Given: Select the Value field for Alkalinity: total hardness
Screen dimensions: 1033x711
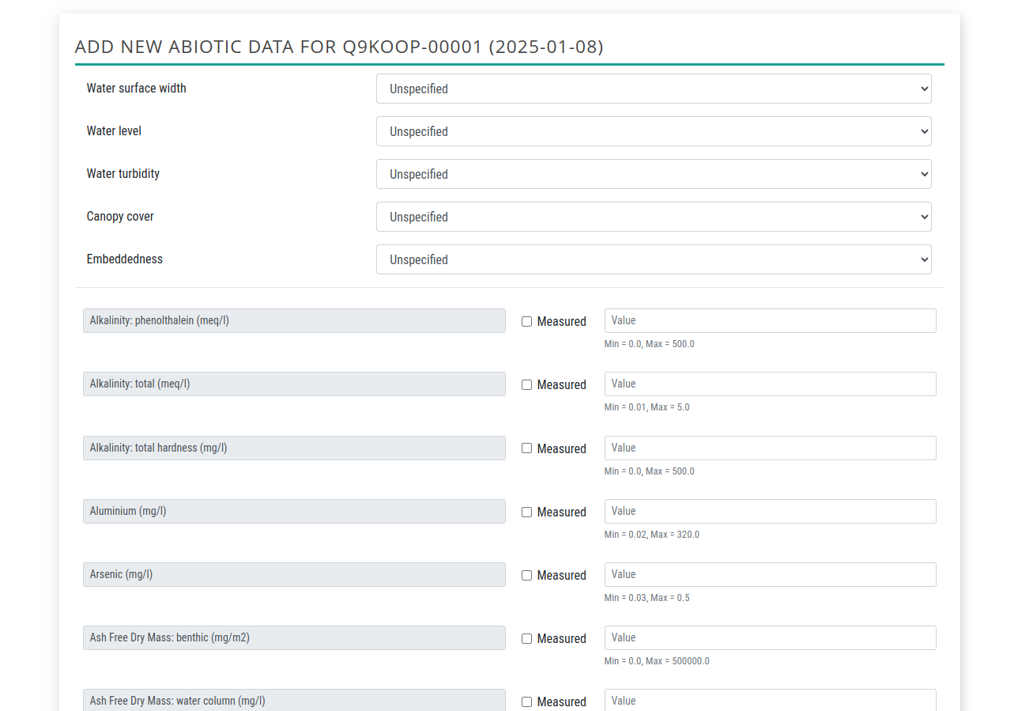Looking at the screenshot, I should pos(771,448).
